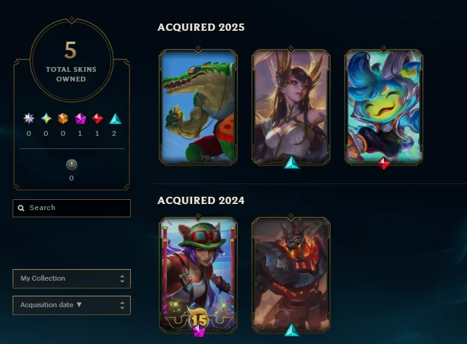Open the Acquisition date sort dropdown
This screenshot has width=467, height=344.
pyautogui.click(x=72, y=305)
